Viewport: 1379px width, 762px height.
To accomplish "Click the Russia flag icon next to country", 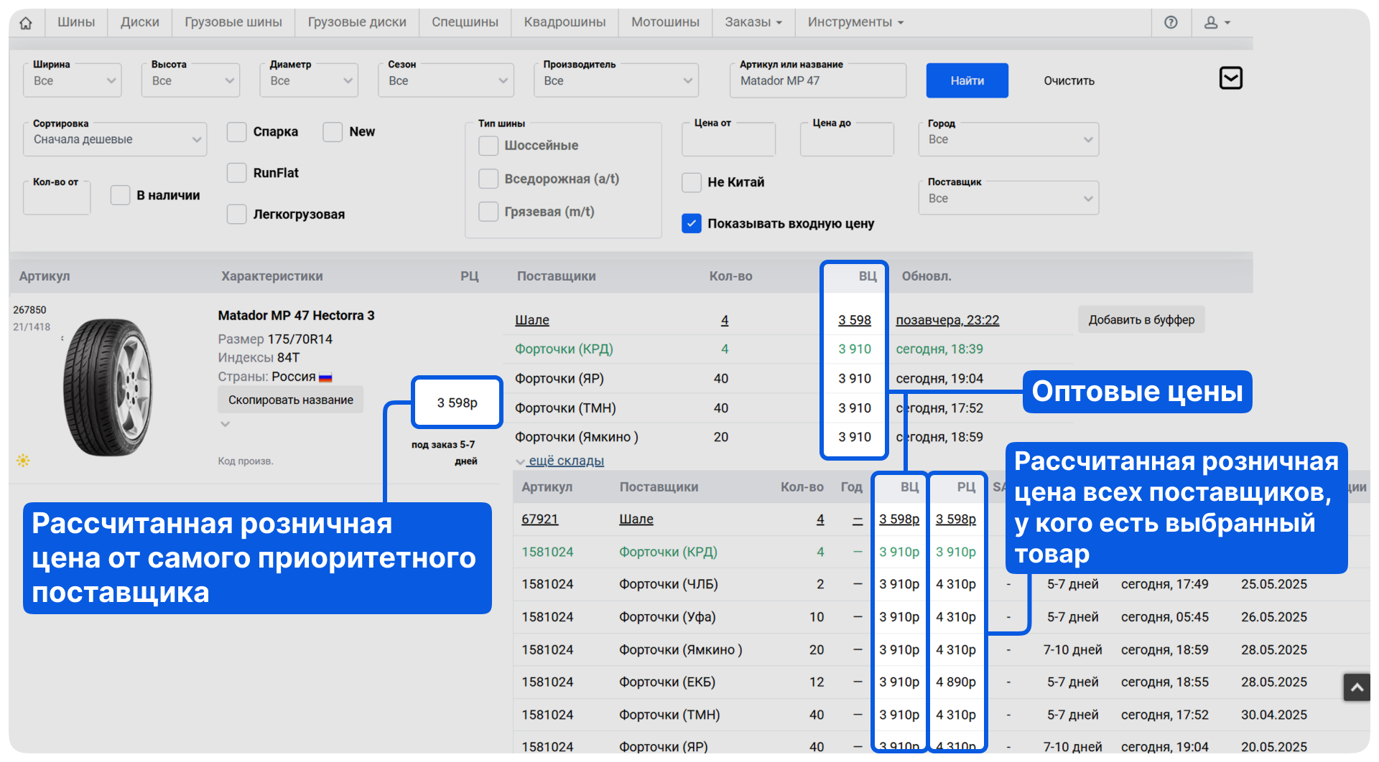I will click(325, 377).
